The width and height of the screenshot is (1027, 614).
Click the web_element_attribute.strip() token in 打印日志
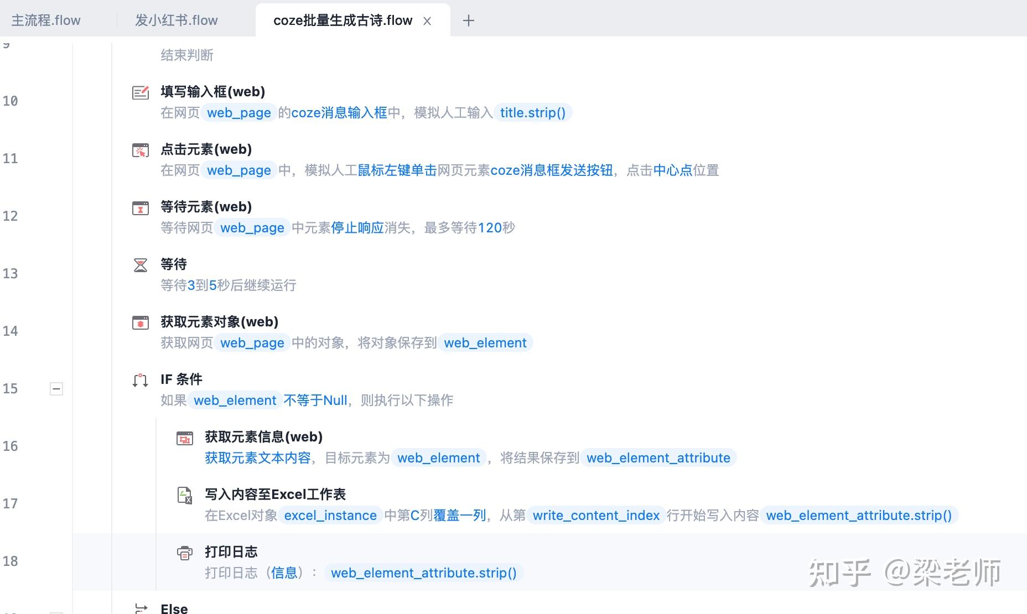424,573
